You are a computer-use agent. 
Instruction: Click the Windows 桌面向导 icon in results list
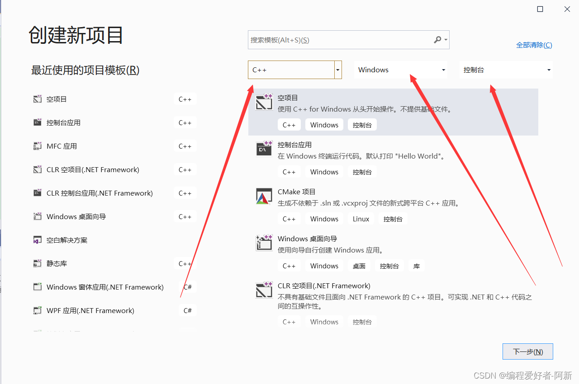264,243
